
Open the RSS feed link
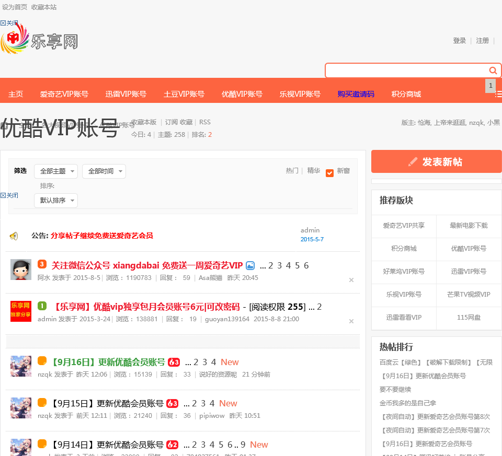(x=205, y=122)
